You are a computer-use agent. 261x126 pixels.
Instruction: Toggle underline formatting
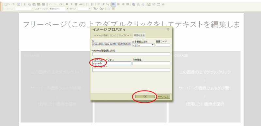[x=76, y=4]
